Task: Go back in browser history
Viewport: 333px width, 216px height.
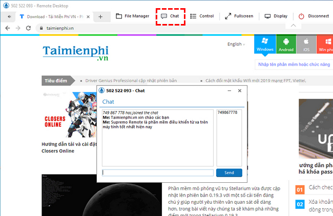Action: [8, 28]
